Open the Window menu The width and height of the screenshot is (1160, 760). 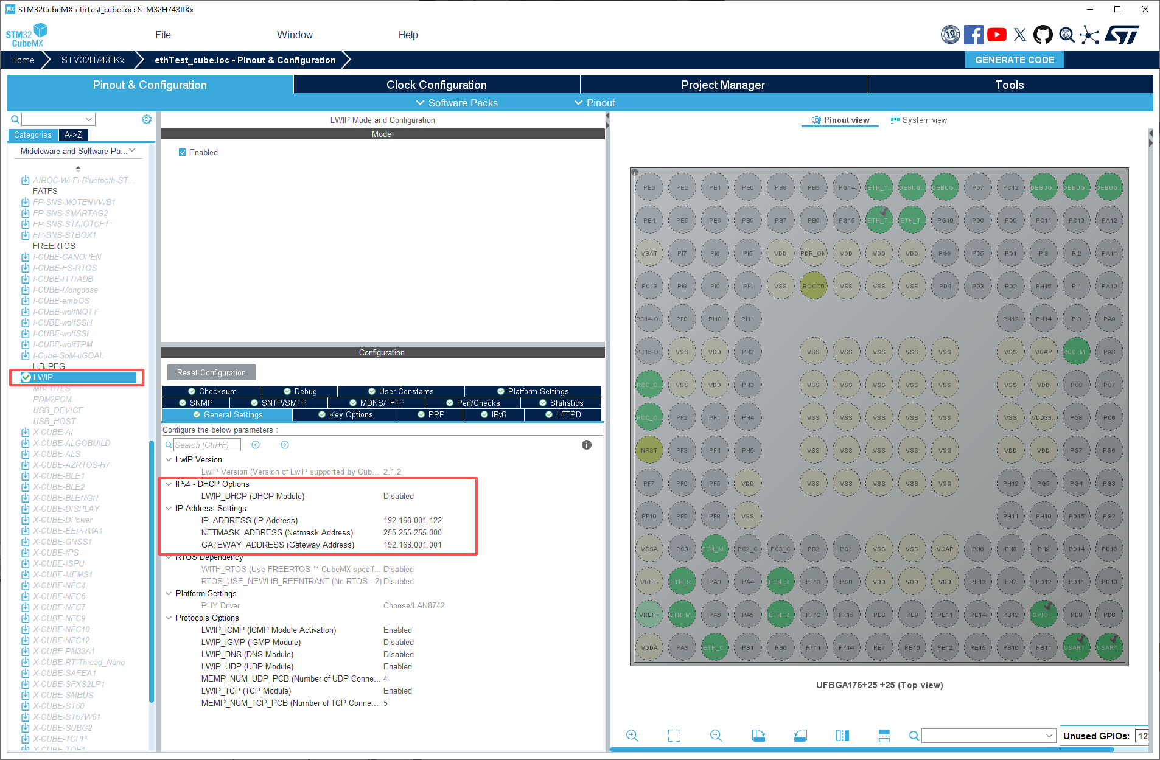pos(295,35)
